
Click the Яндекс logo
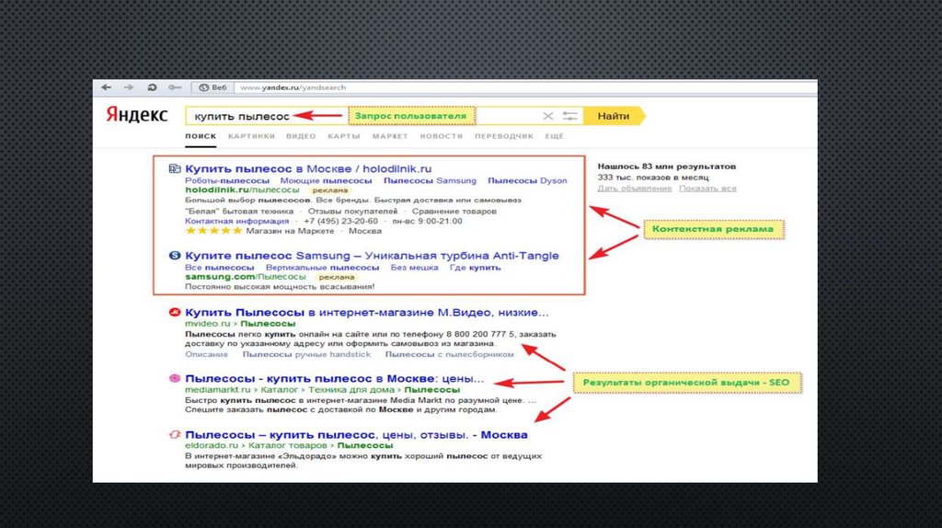click(x=136, y=115)
